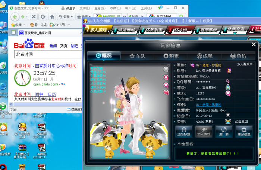The height and width of the screenshot is (170, 261).
Task: Open partner link Hi丶老鬼丶我懂的
Action: point(208,105)
